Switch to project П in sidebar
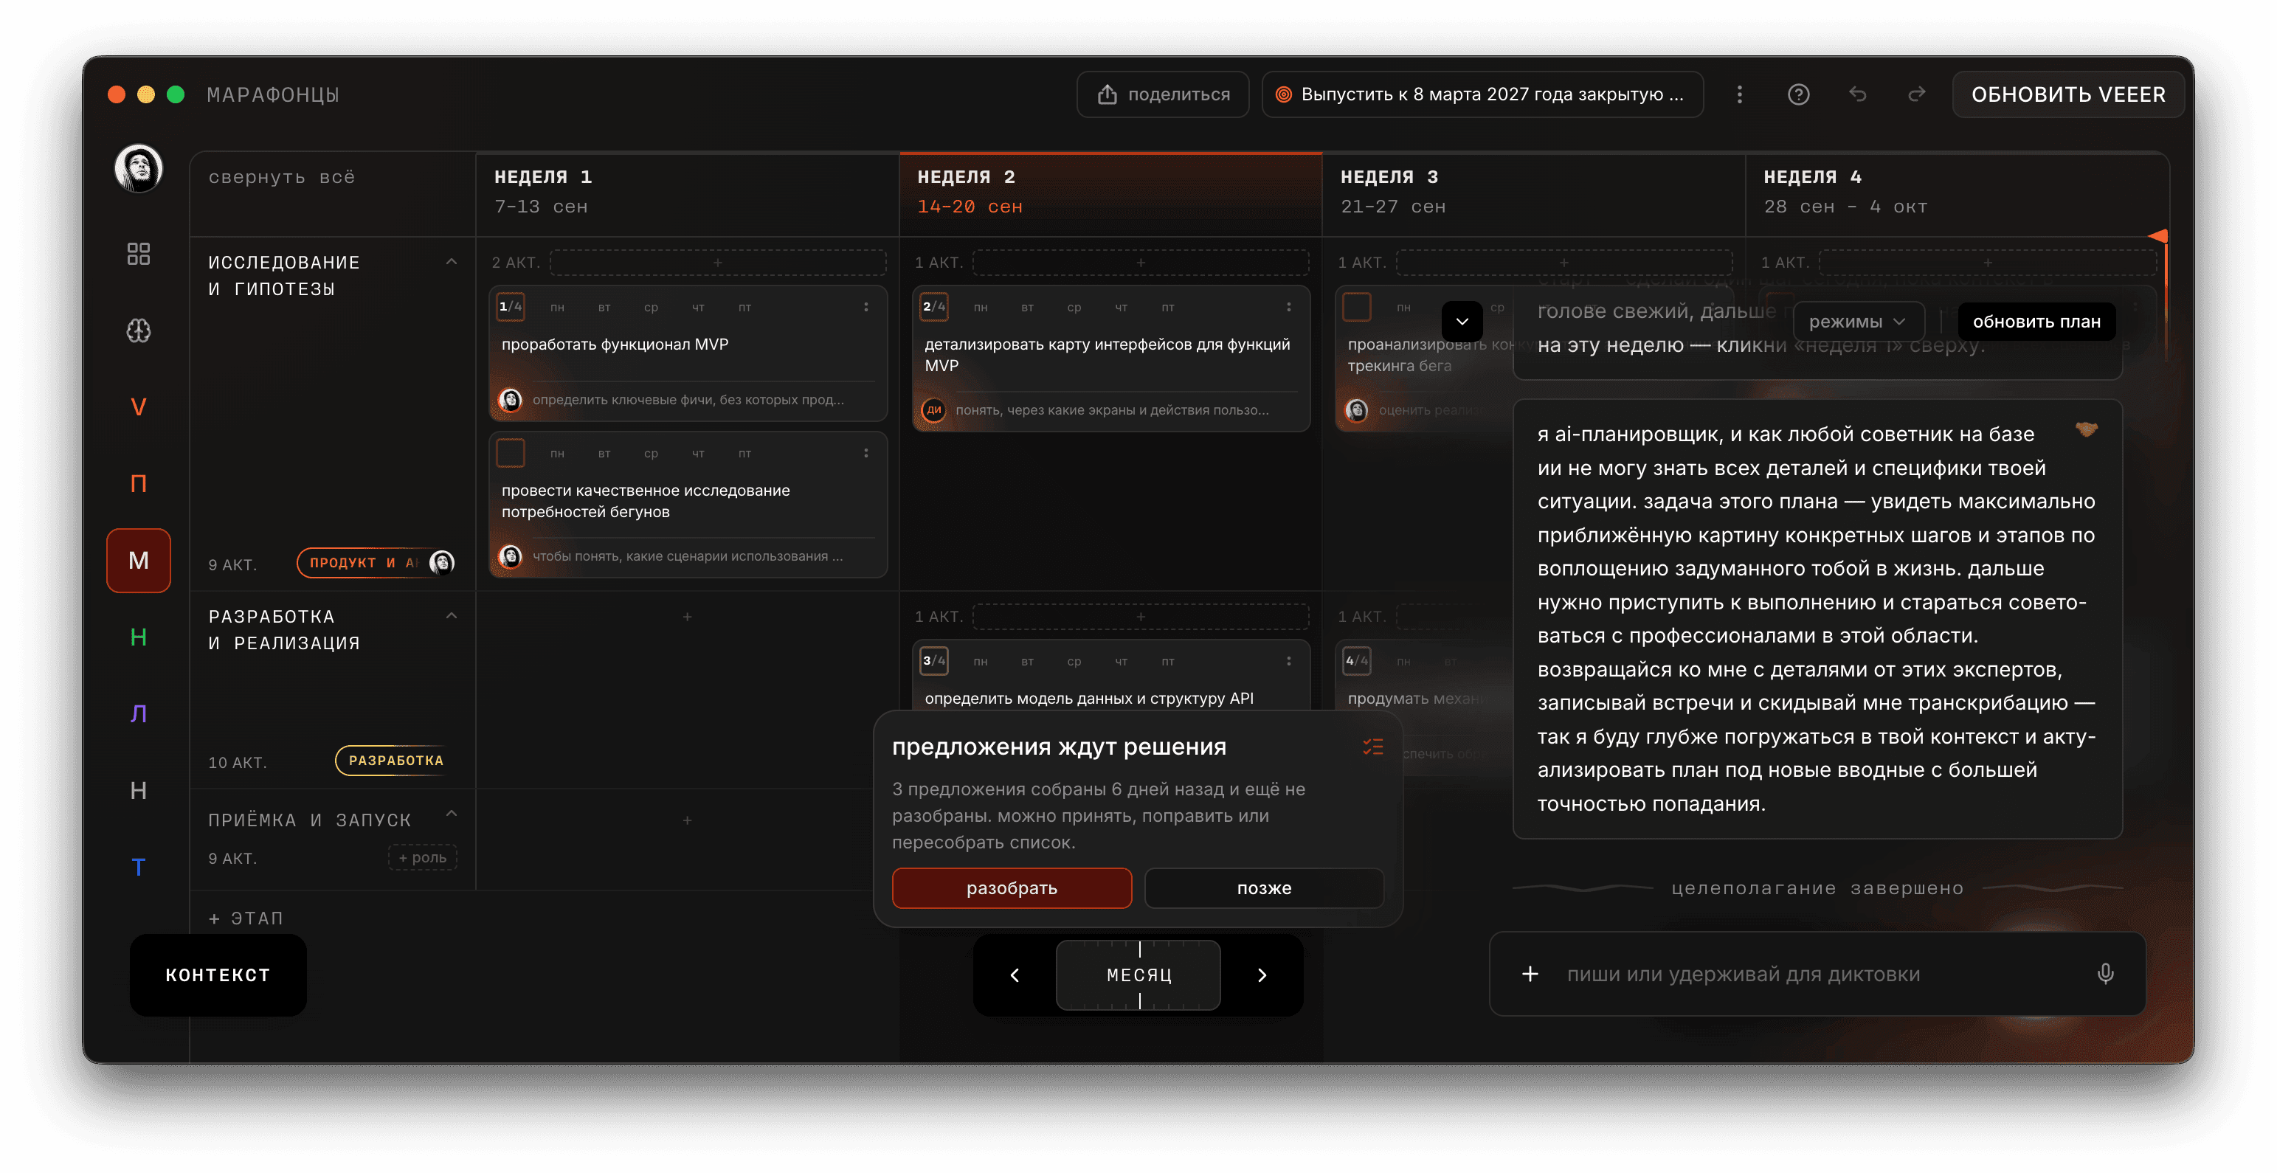 tap(139, 483)
